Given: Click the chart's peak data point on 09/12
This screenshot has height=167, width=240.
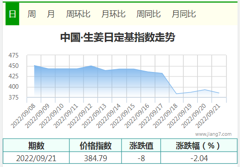Looking at the screenshot, I should coord(91,66).
